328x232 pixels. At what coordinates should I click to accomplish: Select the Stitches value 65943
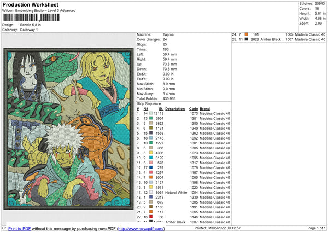320,4
